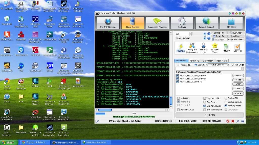The width and height of the screenshot is (259, 145).
Task: Click the Scan Phone button
Action: coord(236,36)
